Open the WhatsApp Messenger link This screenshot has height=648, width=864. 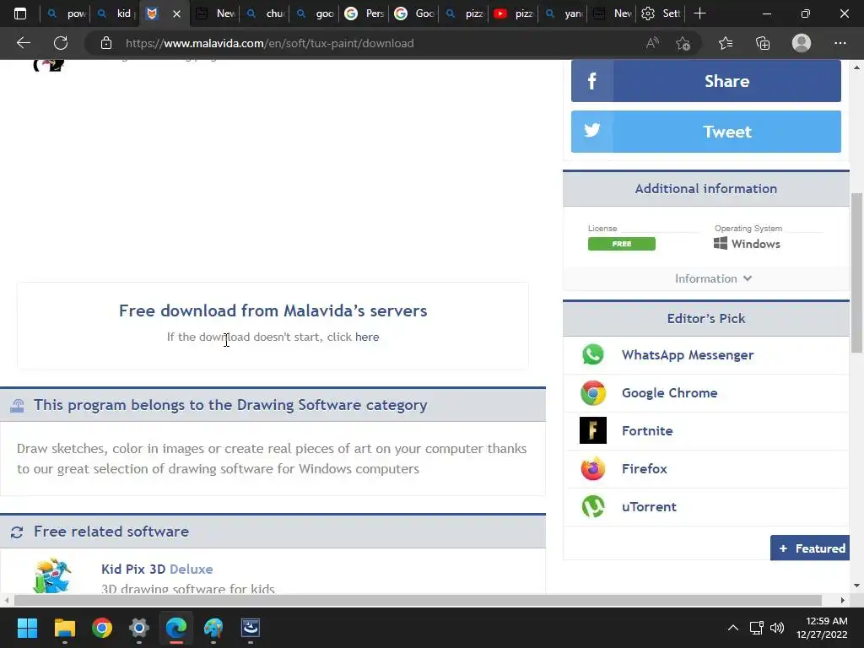click(688, 355)
